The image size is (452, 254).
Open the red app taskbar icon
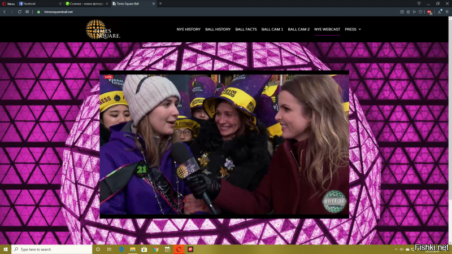pyautogui.click(x=190, y=249)
